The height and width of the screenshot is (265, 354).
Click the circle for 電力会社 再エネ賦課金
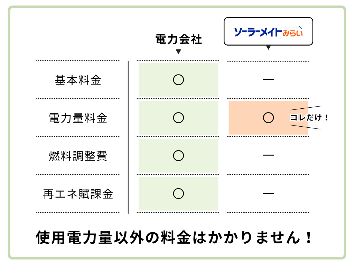click(x=178, y=194)
